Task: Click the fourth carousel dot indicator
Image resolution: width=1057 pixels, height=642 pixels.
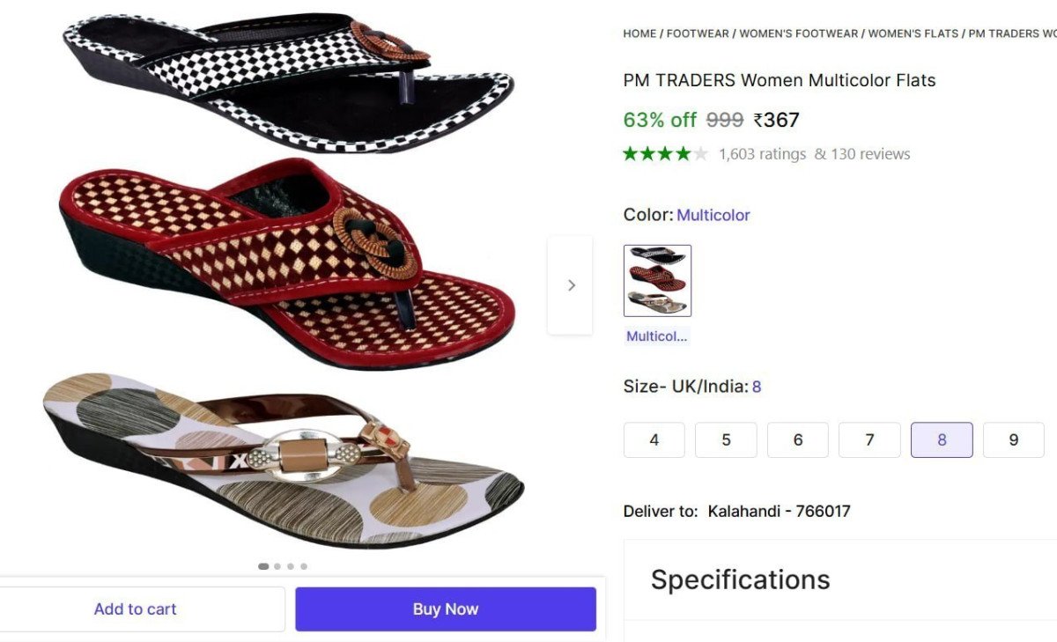Action: [304, 566]
